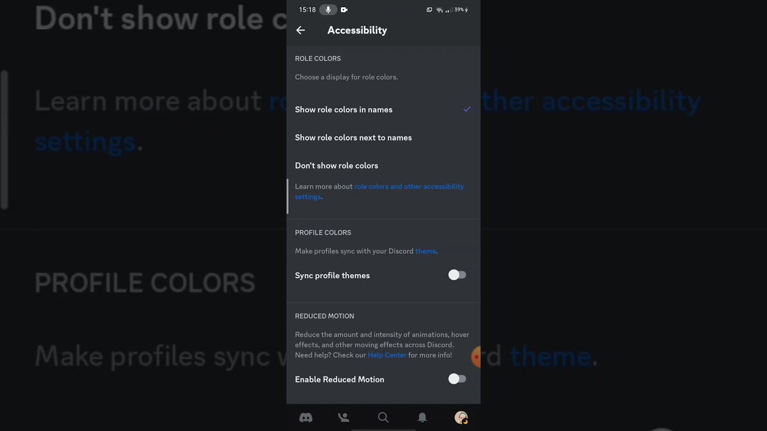Select Don't show role colors
767x431 pixels.
click(383, 165)
